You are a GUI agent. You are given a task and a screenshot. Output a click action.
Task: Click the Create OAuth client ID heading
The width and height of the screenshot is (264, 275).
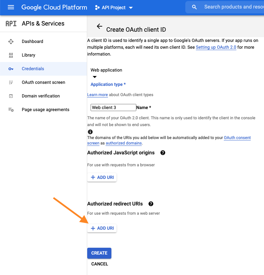(x=136, y=30)
